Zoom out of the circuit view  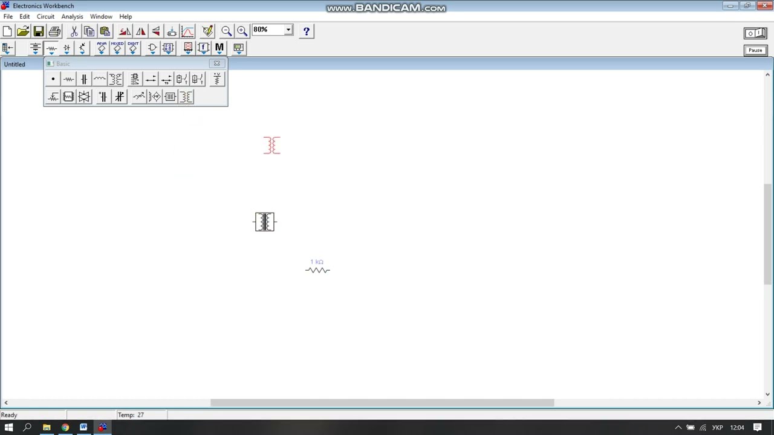pyautogui.click(x=227, y=31)
